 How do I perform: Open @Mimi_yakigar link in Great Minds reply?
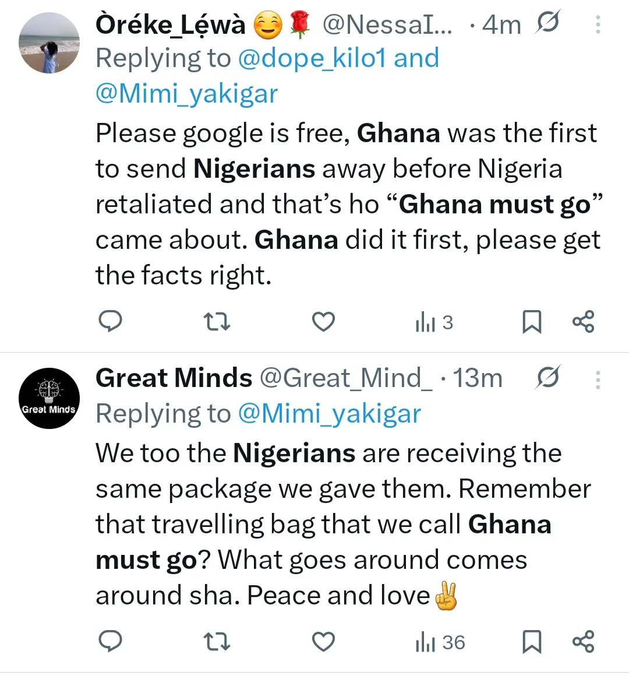(x=329, y=414)
